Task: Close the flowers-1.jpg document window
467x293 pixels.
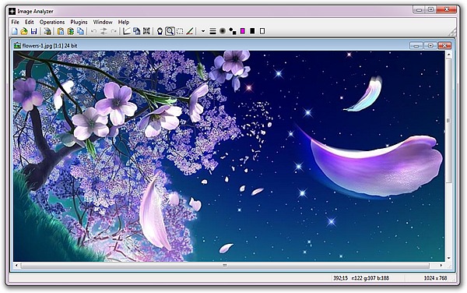Action: [444, 46]
